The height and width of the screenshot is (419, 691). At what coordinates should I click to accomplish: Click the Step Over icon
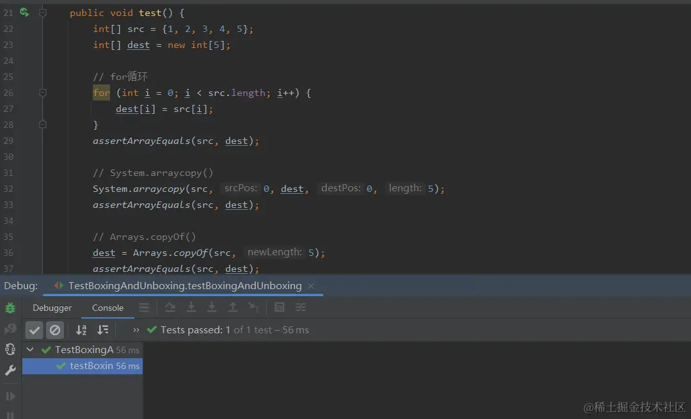pyautogui.click(x=170, y=308)
